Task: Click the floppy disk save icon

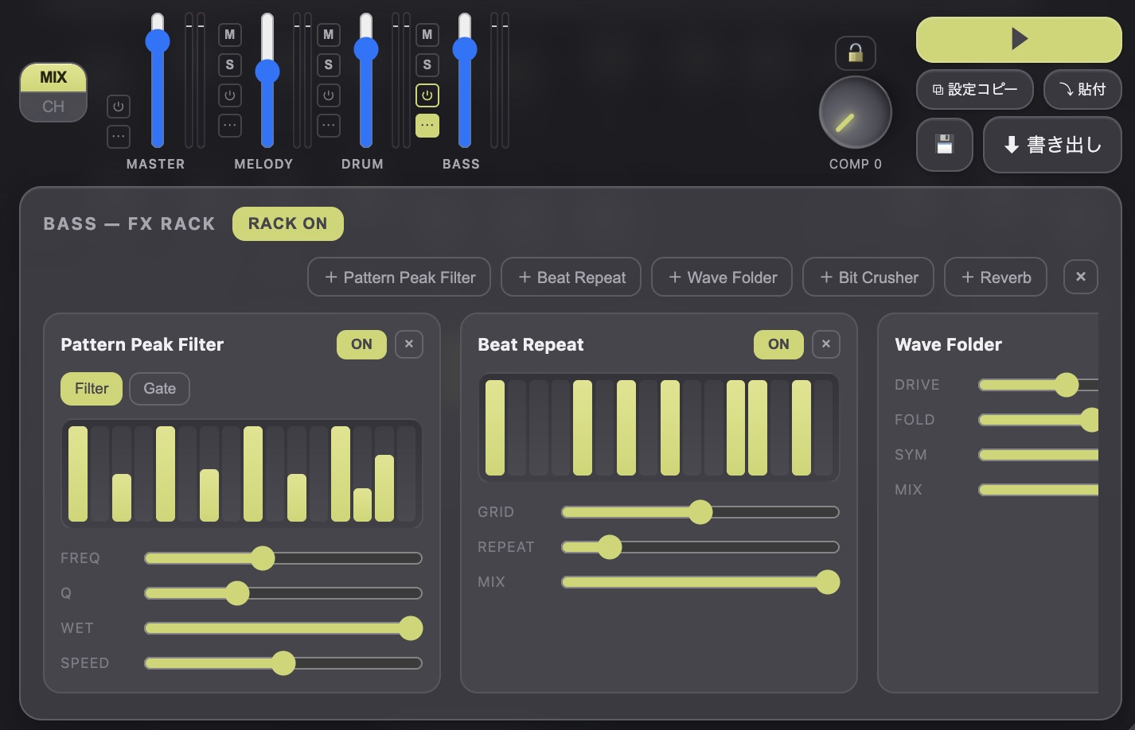Action: coord(945,145)
